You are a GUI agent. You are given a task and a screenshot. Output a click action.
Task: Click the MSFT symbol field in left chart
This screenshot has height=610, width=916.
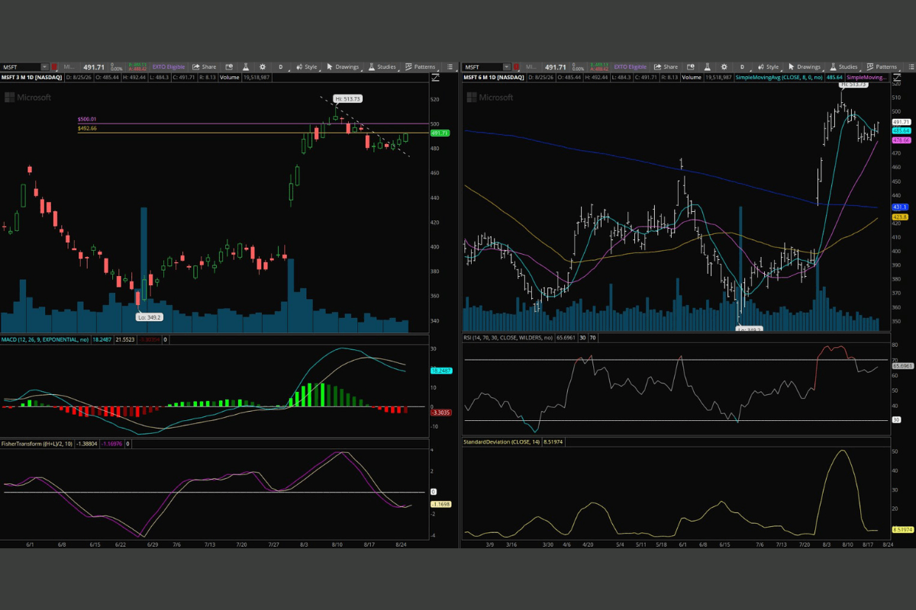[21, 67]
